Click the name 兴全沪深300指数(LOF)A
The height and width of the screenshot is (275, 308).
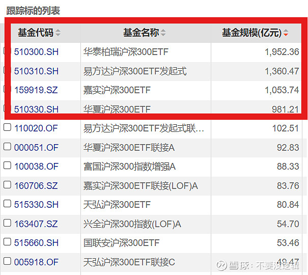(132, 224)
